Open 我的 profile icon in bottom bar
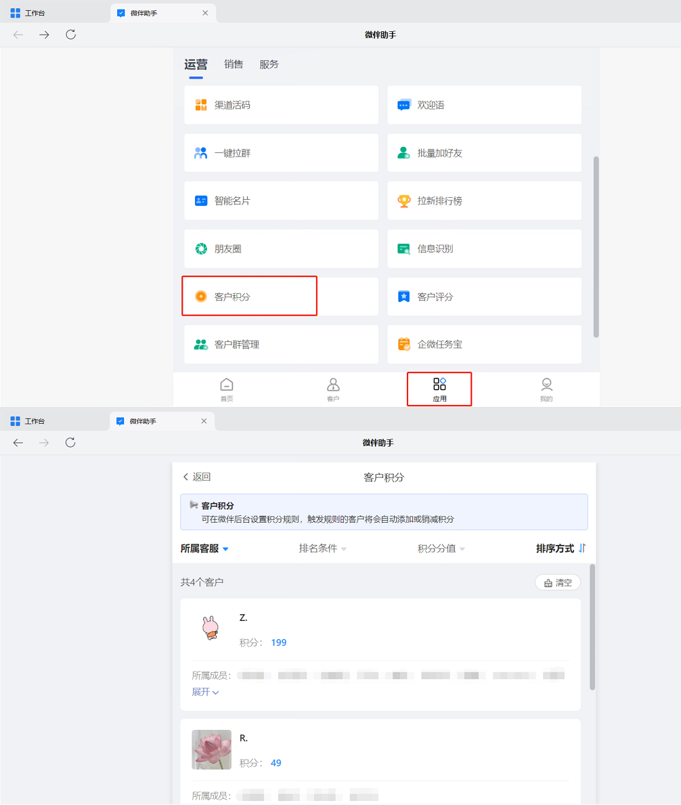The width and height of the screenshot is (681, 805). click(x=546, y=389)
